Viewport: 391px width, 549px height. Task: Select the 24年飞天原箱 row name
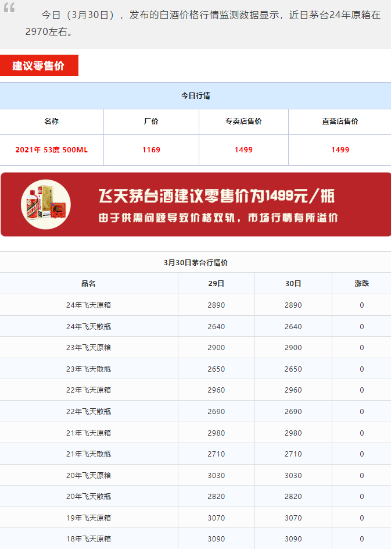[88, 305]
